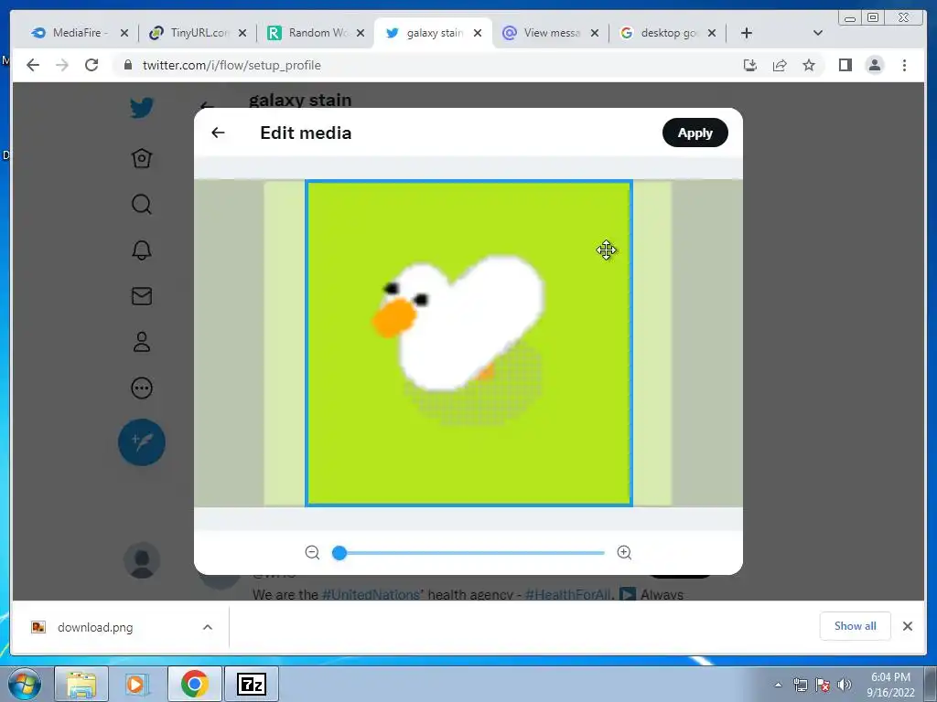Click the #HealthForAll hashtag link
This screenshot has width=937, height=702.
(567, 594)
